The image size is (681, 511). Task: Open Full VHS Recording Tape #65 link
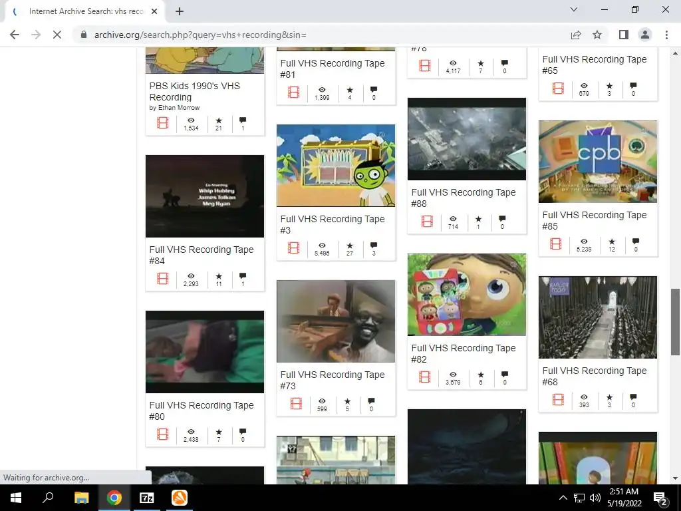(x=594, y=65)
